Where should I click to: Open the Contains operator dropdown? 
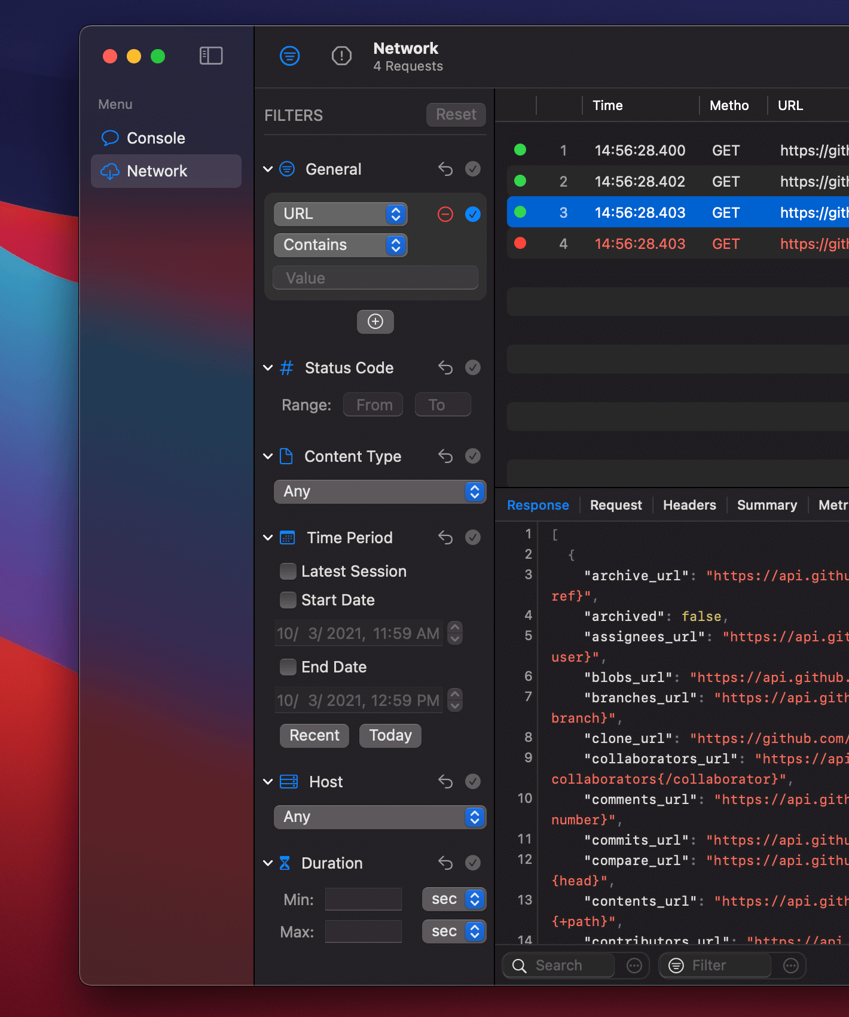point(341,245)
